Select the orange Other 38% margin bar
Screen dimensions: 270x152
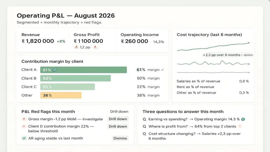click(61, 95)
